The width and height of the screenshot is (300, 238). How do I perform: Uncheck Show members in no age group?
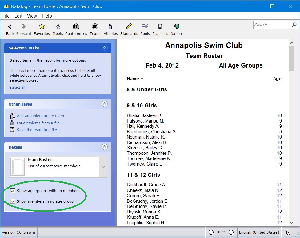pyautogui.click(x=13, y=201)
